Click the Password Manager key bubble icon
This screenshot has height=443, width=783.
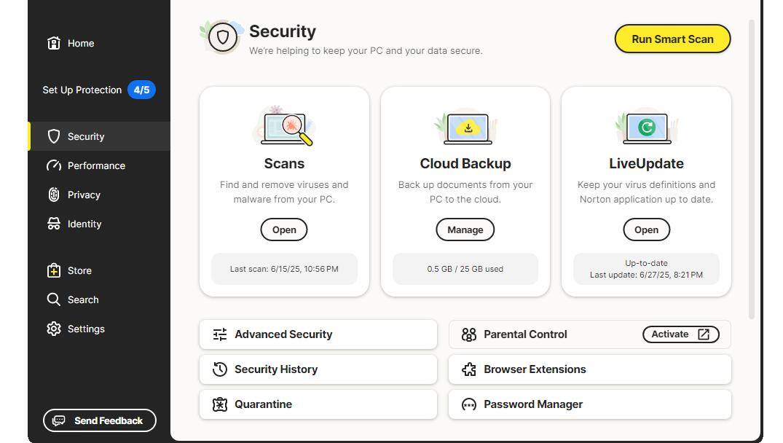click(469, 404)
